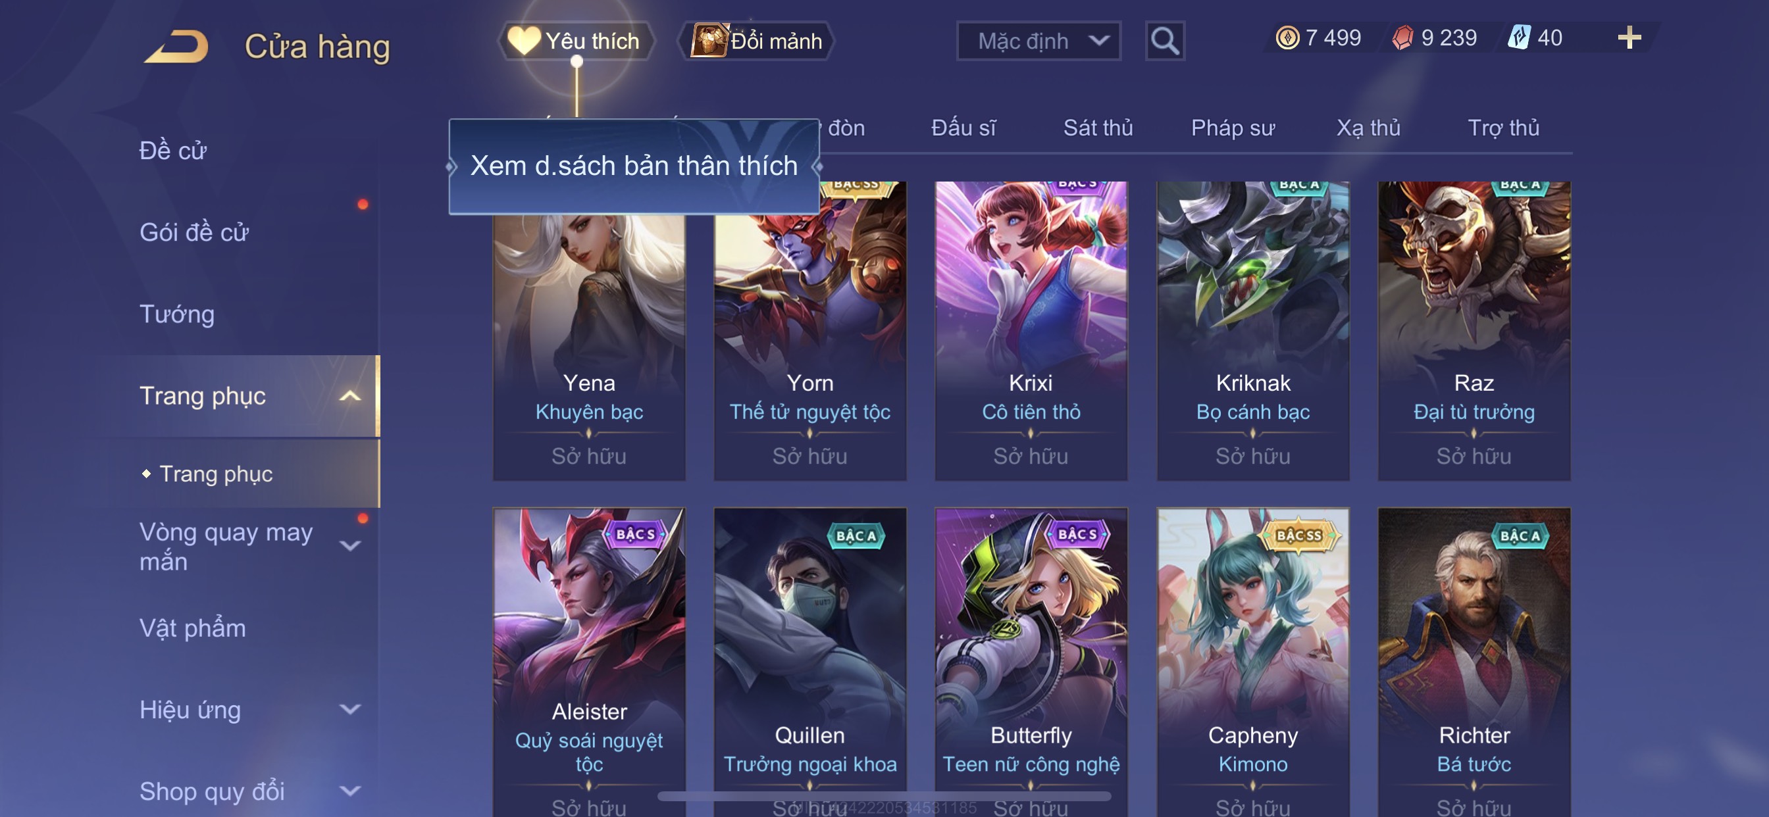Screen dimensions: 1769x817
Task: Tap the plus icon to add currency
Action: tap(1629, 37)
